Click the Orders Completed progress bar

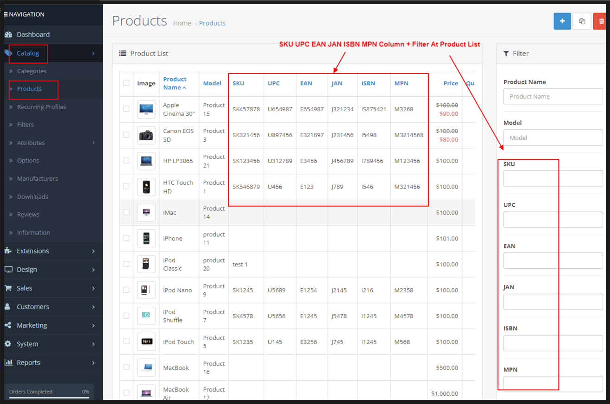[49, 397]
